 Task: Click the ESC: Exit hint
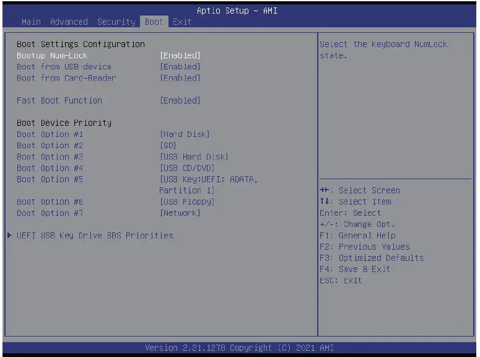pos(341,281)
